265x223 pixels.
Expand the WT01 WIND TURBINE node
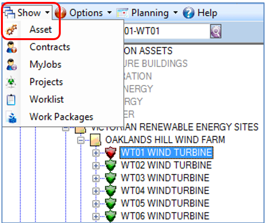[x=96, y=153]
